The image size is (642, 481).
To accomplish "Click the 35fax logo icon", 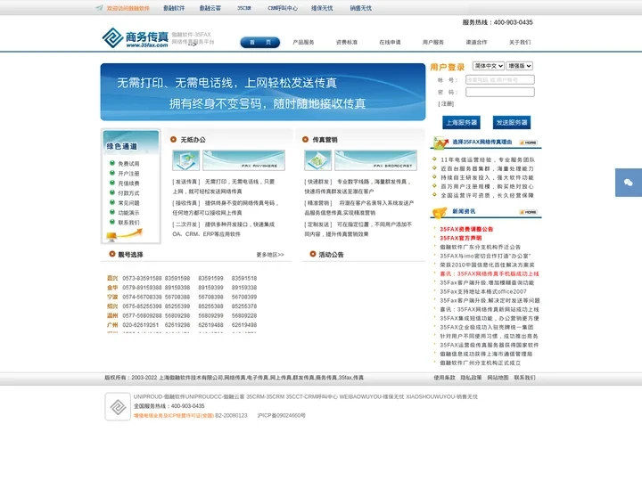I will click(x=112, y=37).
